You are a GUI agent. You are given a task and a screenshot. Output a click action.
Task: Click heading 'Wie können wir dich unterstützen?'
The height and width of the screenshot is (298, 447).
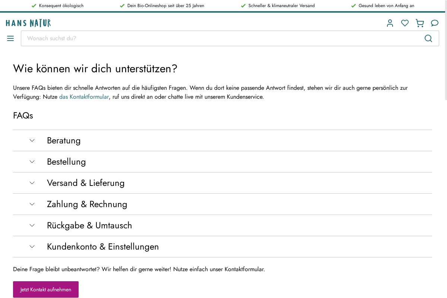click(x=95, y=69)
